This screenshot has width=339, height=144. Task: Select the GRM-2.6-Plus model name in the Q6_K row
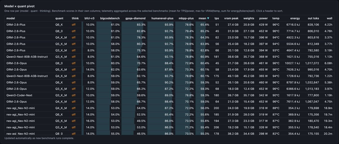16,25
